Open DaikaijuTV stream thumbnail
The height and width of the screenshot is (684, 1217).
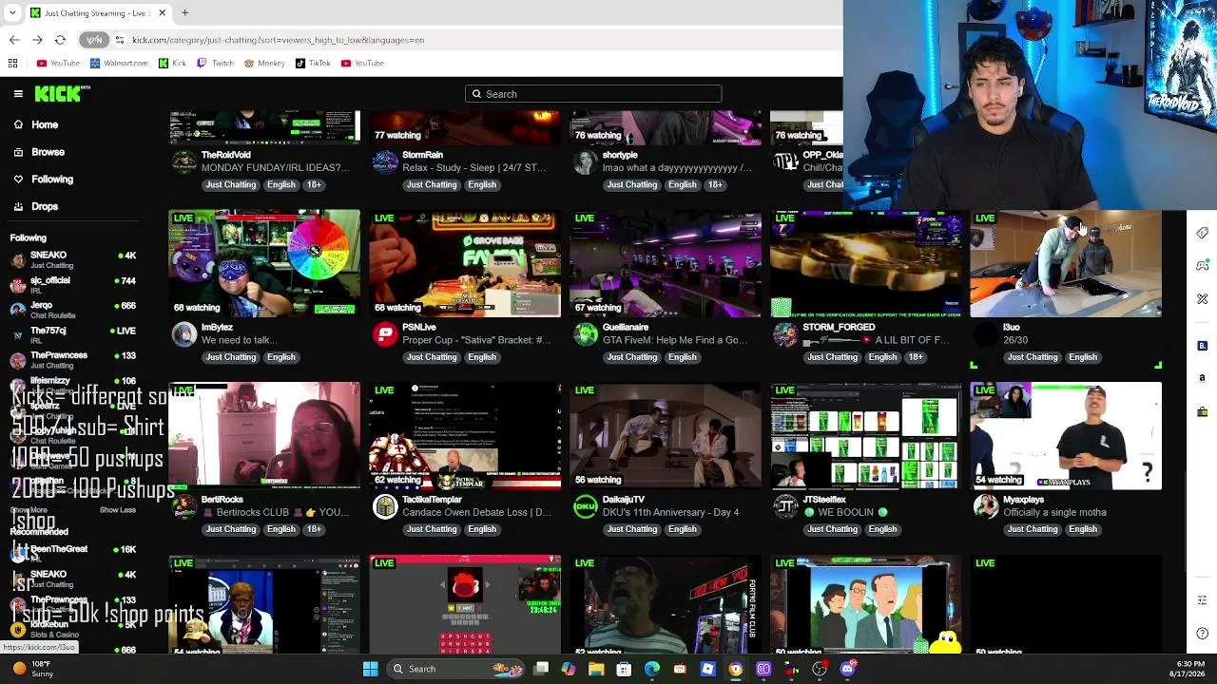click(x=666, y=436)
